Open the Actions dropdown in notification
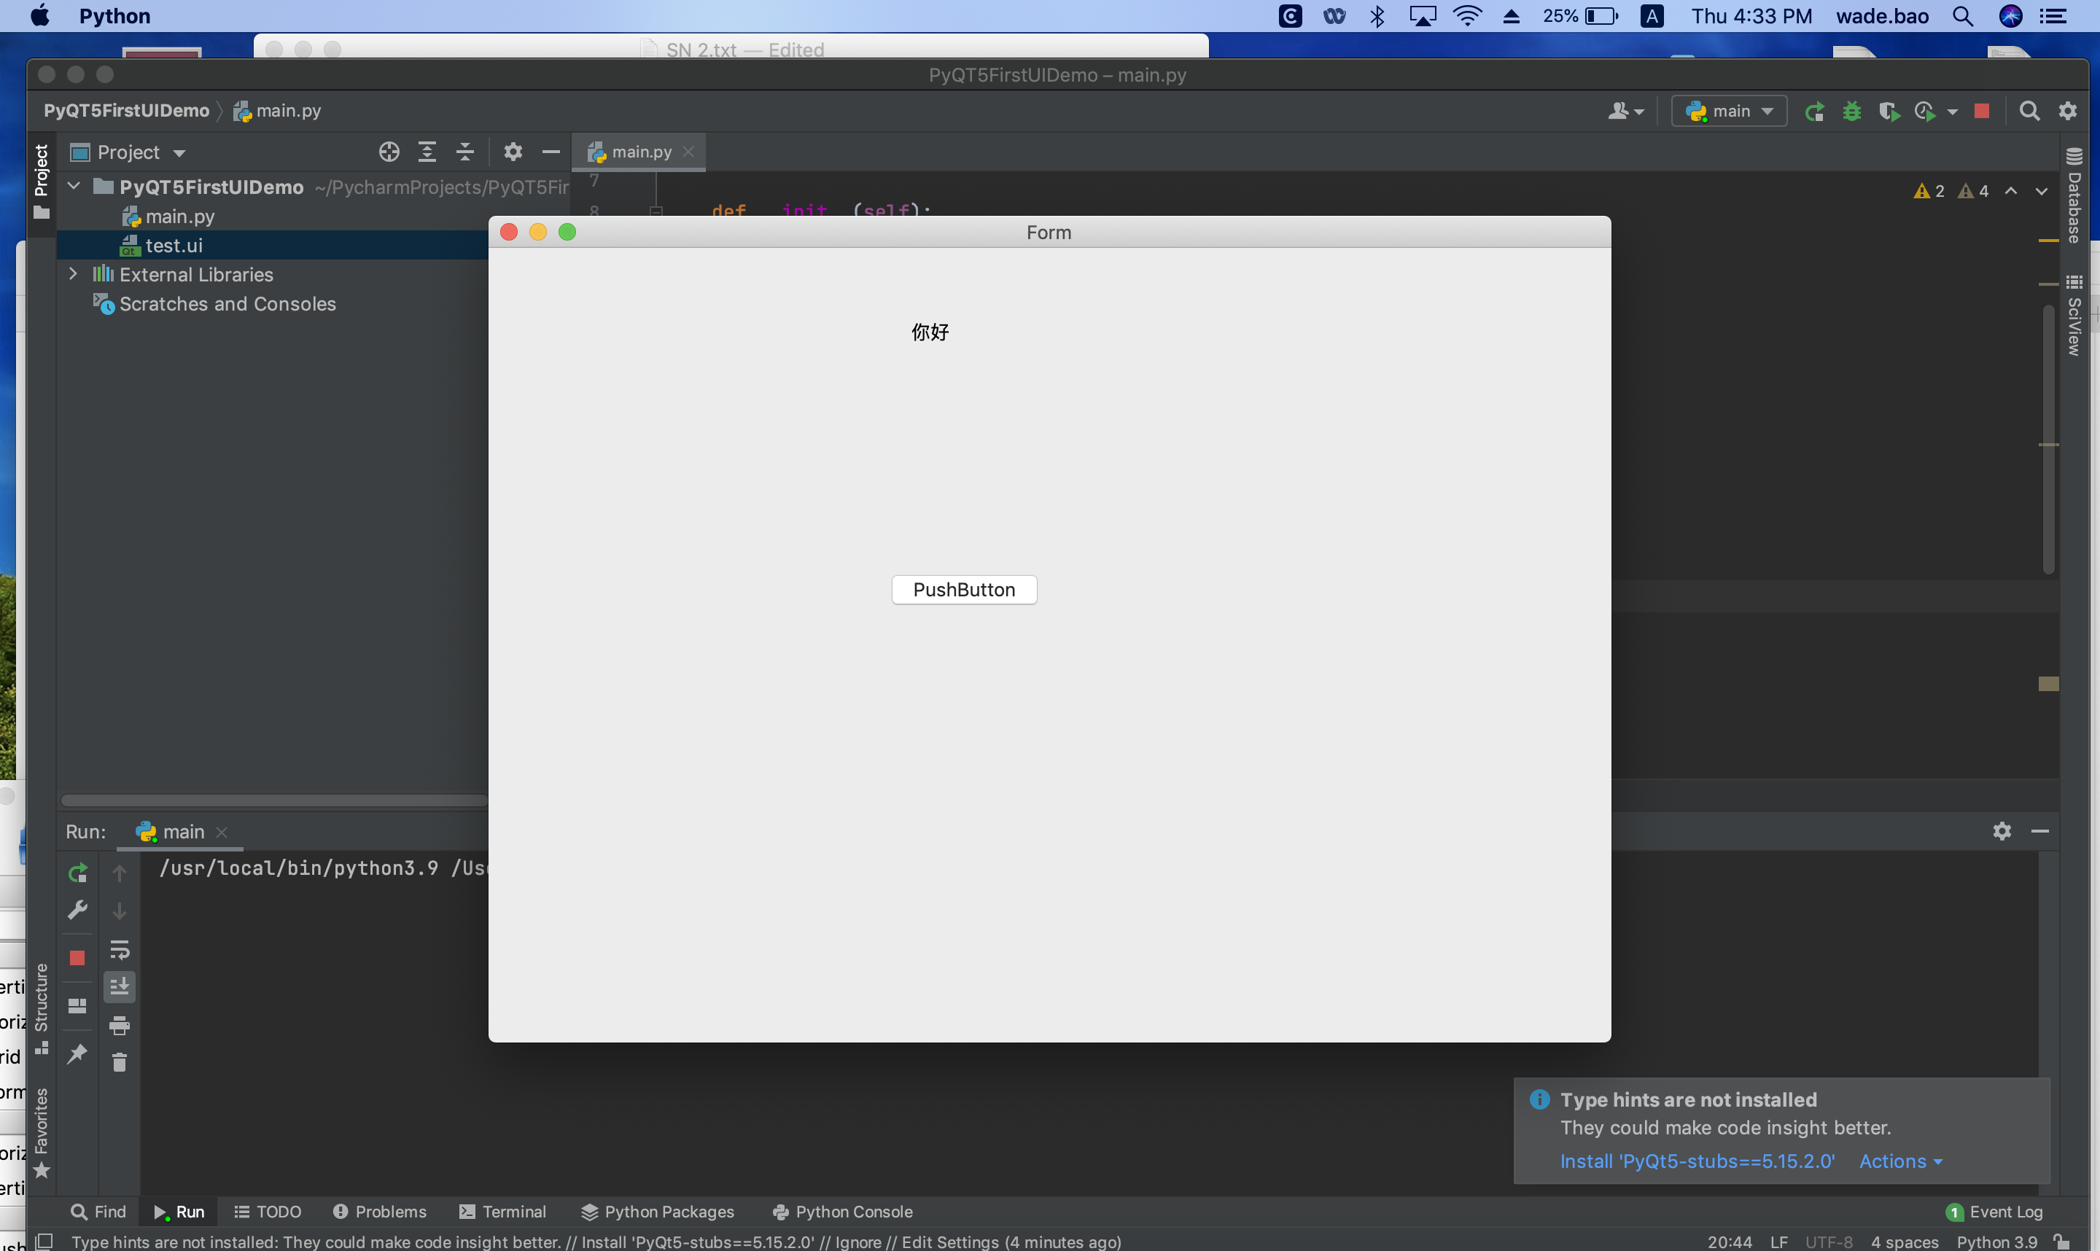 click(1900, 1161)
